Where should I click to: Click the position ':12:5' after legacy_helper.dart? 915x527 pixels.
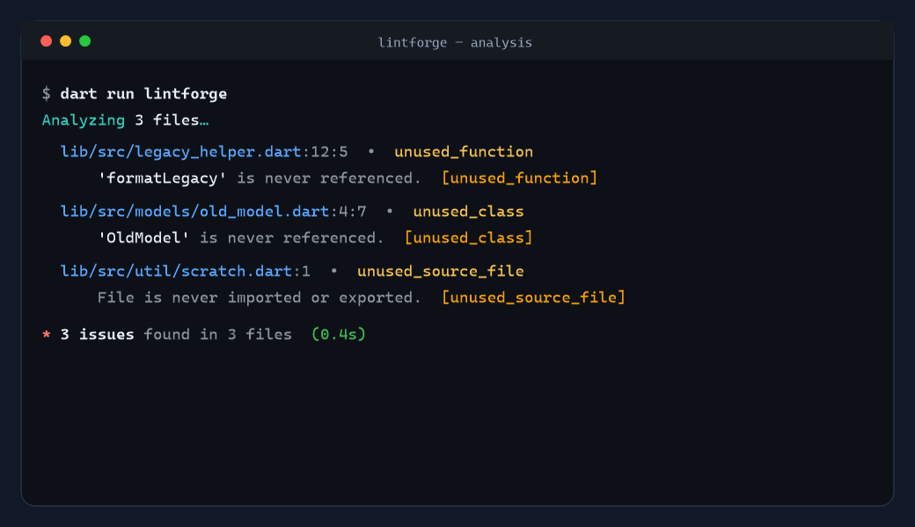[325, 152]
